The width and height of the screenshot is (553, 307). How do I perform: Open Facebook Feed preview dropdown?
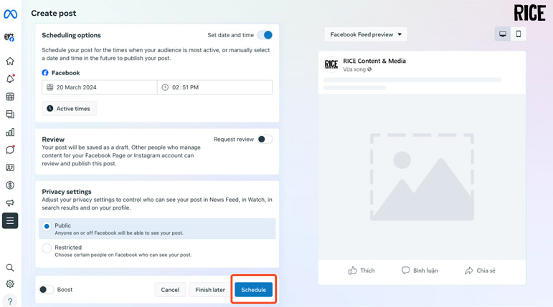[366, 34]
